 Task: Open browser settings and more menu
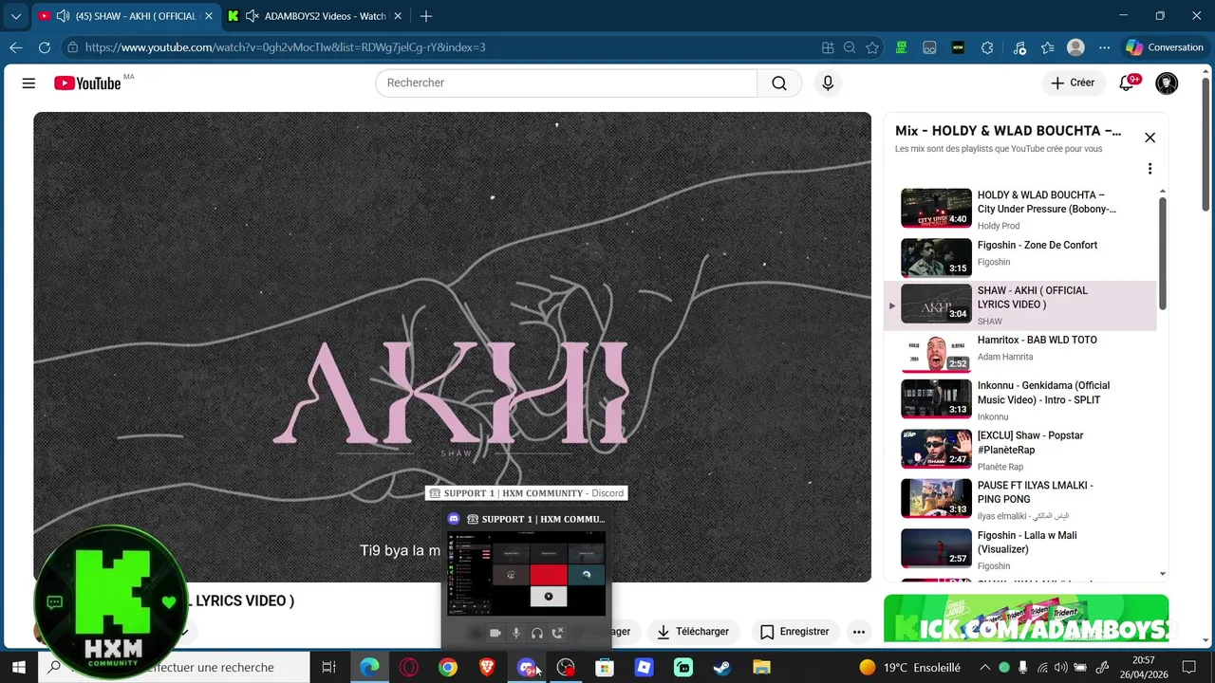tap(1104, 47)
